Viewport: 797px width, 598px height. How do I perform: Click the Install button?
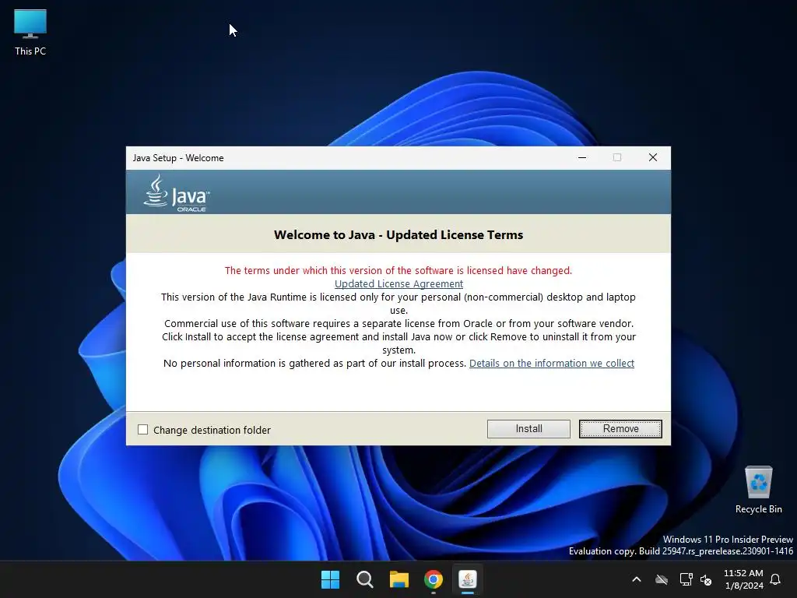[x=528, y=429]
